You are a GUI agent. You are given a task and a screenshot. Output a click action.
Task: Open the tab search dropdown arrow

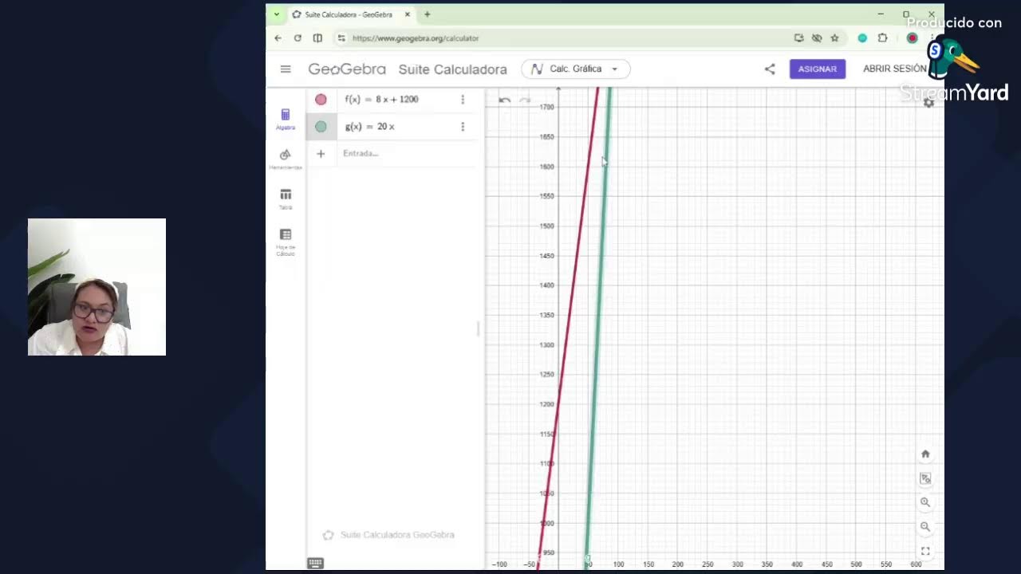click(x=276, y=14)
